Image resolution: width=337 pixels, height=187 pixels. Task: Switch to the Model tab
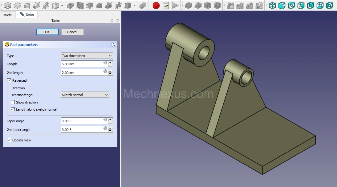pyautogui.click(x=8, y=15)
